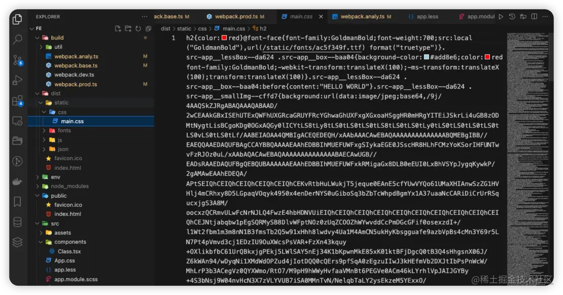This screenshot has width=563, height=295.
Task: Expand the json folder
Action: click(x=63, y=150)
